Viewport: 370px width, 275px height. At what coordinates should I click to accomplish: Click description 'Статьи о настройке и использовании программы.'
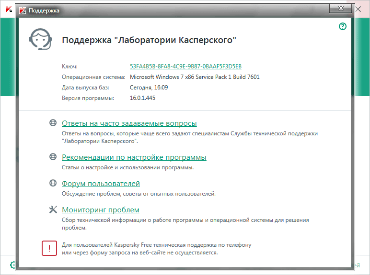pos(127,167)
